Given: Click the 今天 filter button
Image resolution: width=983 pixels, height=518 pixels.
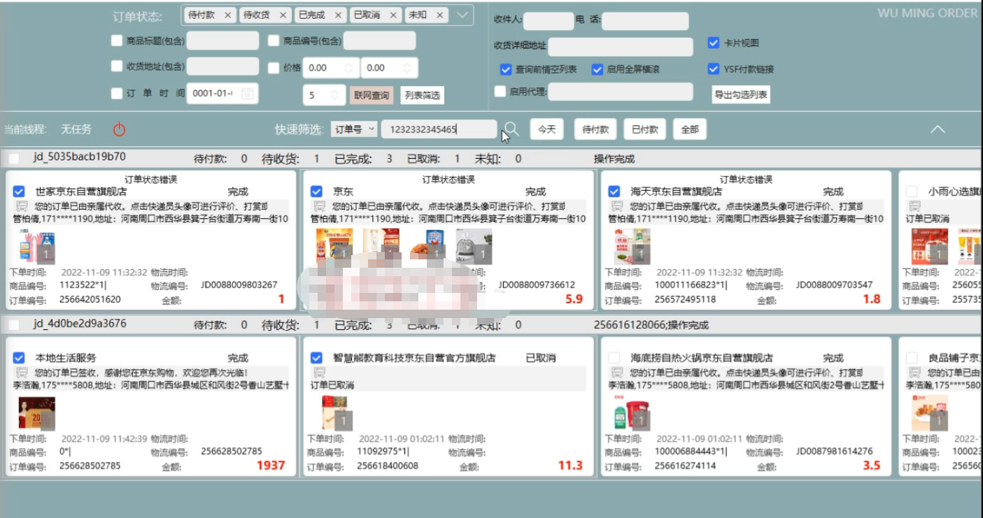Looking at the screenshot, I should 546,129.
